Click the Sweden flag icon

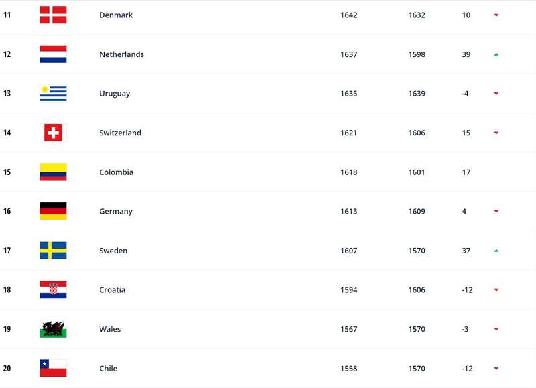point(53,251)
